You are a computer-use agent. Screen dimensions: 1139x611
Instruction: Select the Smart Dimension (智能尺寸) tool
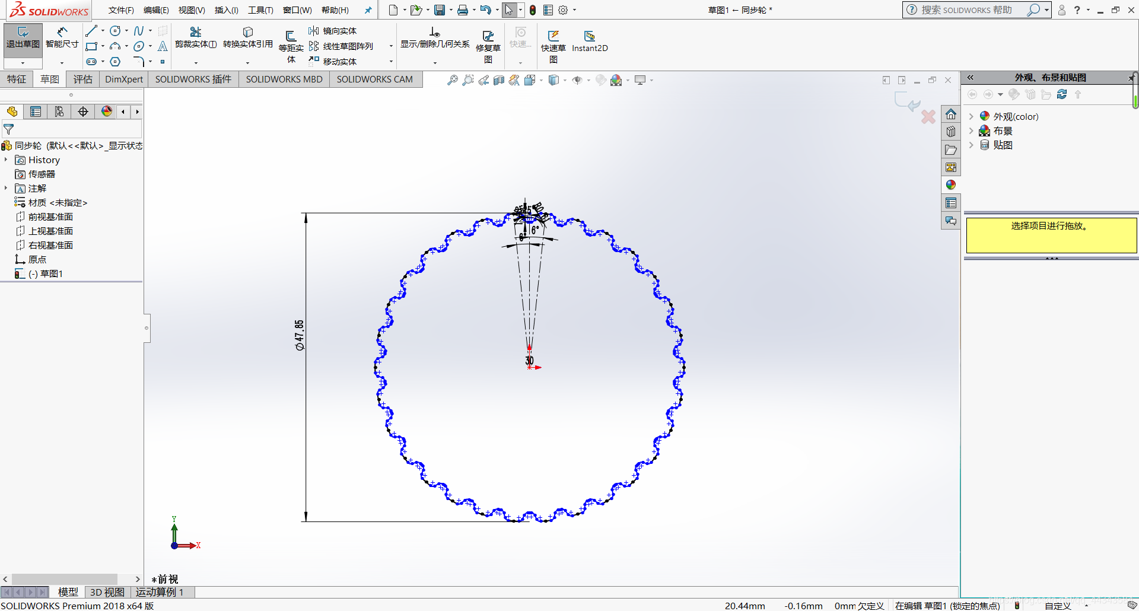[x=62, y=37]
